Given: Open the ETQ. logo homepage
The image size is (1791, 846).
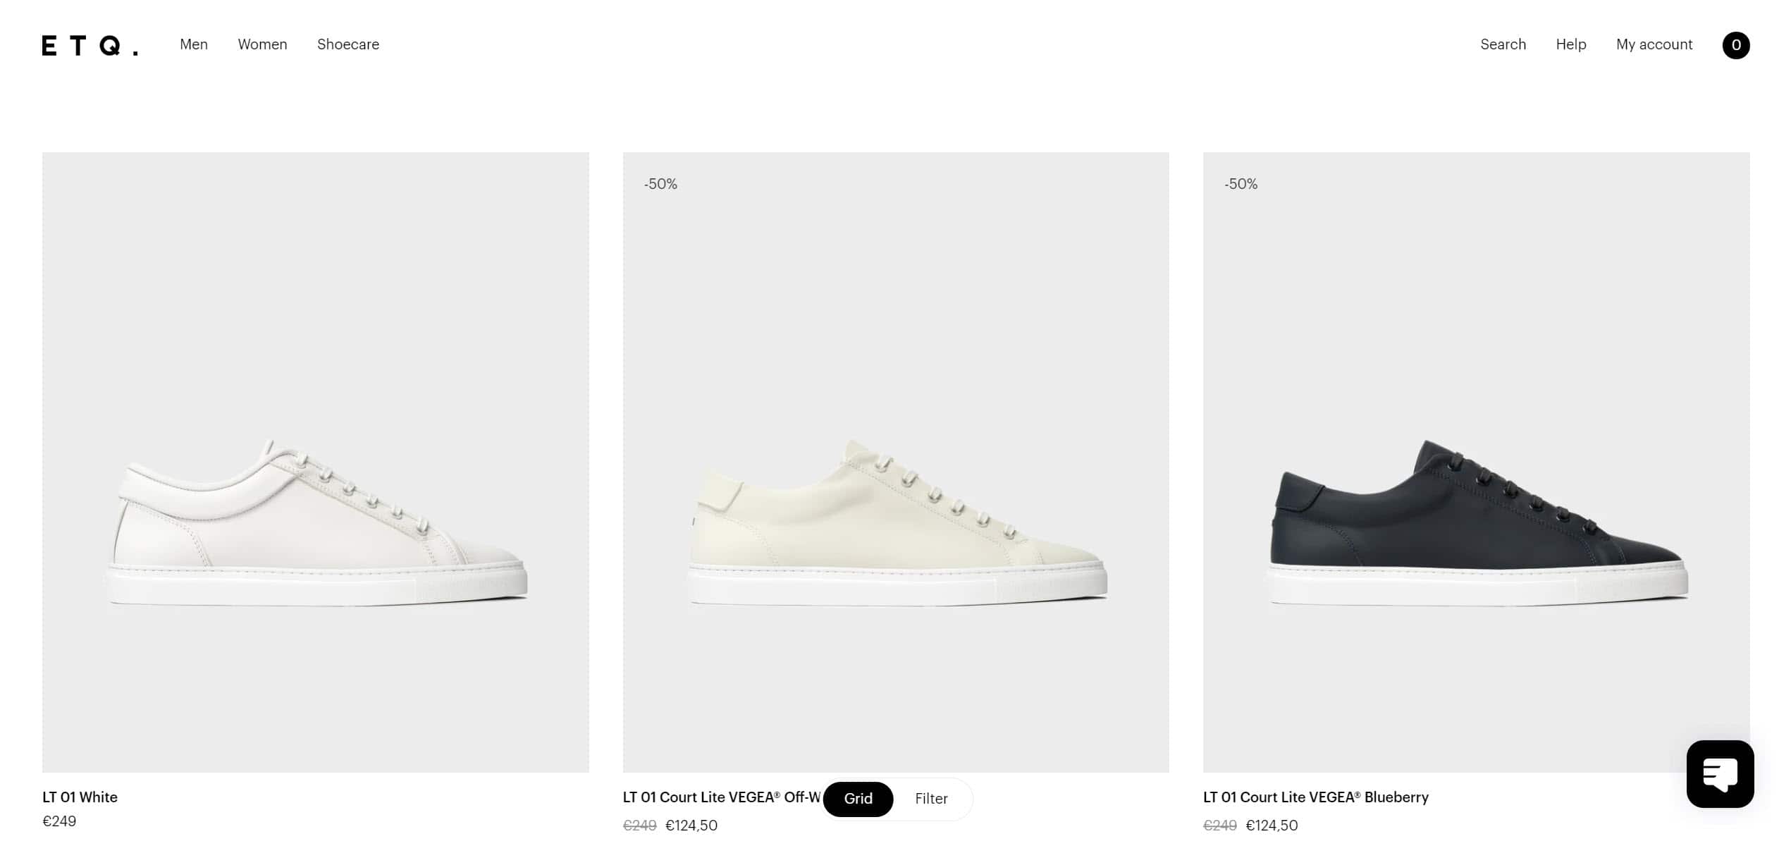Looking at the screenshot, I should (90, 46).
